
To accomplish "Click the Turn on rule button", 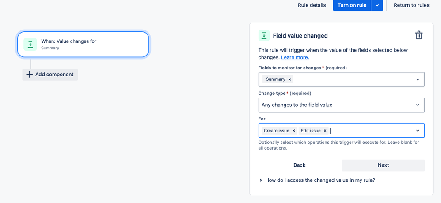I will click(x=352, y=5).
